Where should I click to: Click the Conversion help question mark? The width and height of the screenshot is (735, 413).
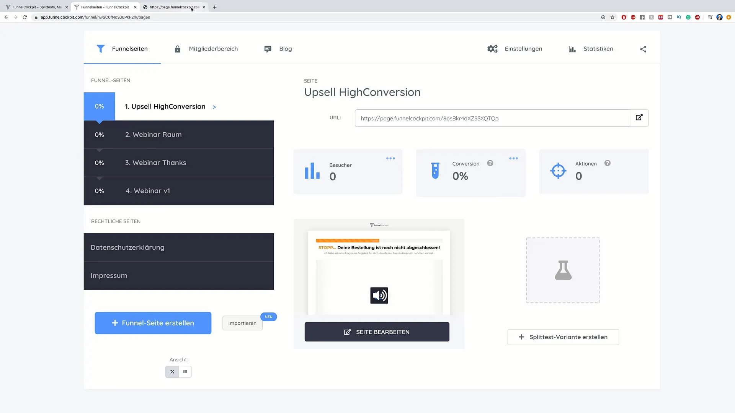490,163
